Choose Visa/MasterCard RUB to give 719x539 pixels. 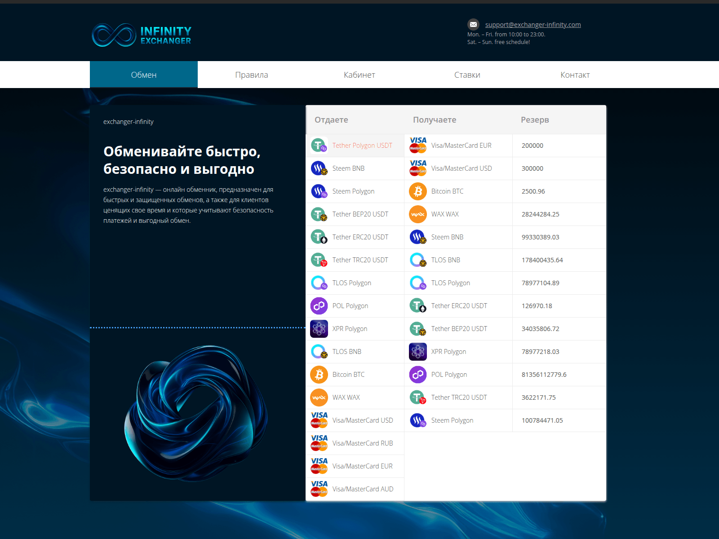pyautogui.click(x=362, y=443)
